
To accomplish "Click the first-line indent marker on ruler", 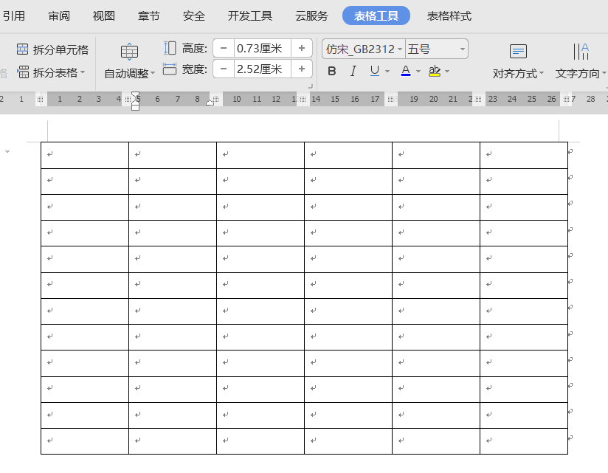I will (135, 95).
